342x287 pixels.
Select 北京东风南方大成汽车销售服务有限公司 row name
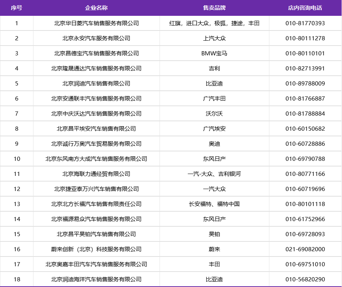[96, 159]
